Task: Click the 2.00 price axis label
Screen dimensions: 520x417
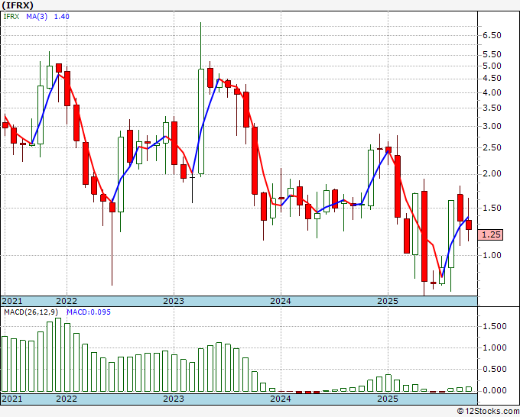Action: (492, 173)
